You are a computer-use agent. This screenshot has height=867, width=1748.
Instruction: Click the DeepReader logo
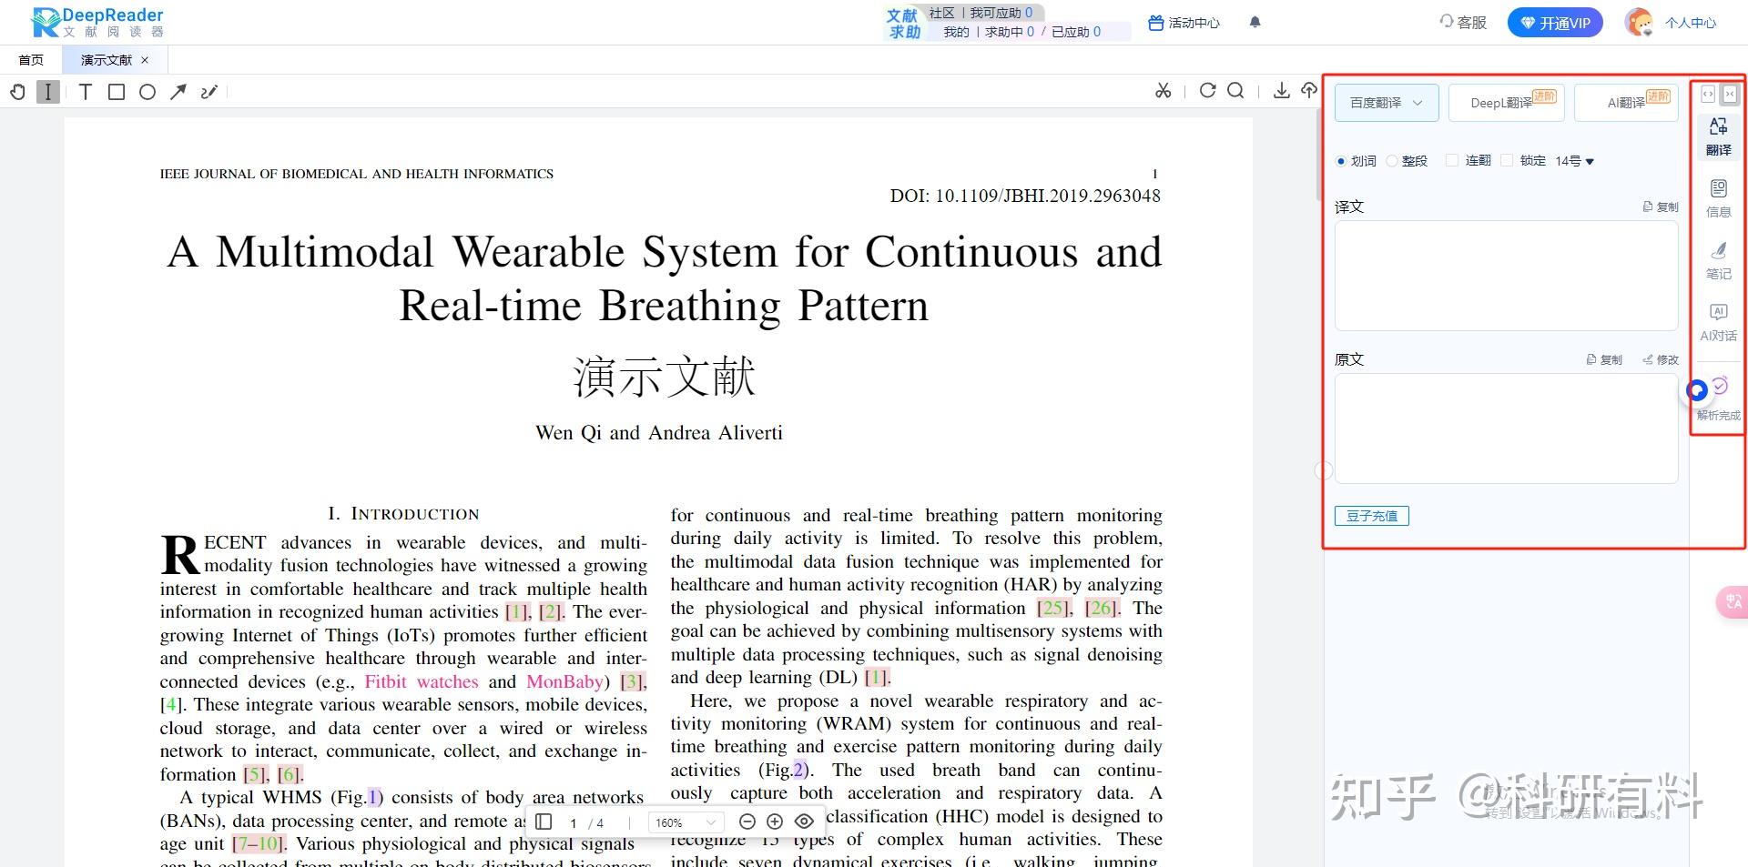tap(97, 22)
